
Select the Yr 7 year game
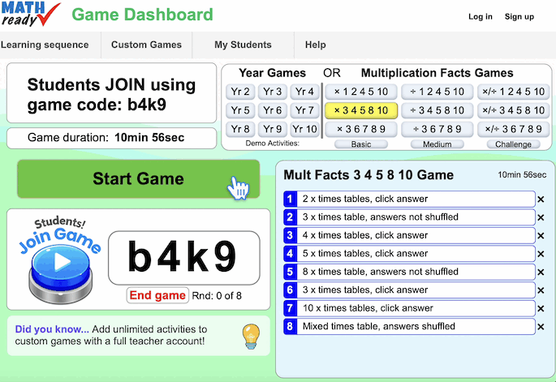point(304,110)
